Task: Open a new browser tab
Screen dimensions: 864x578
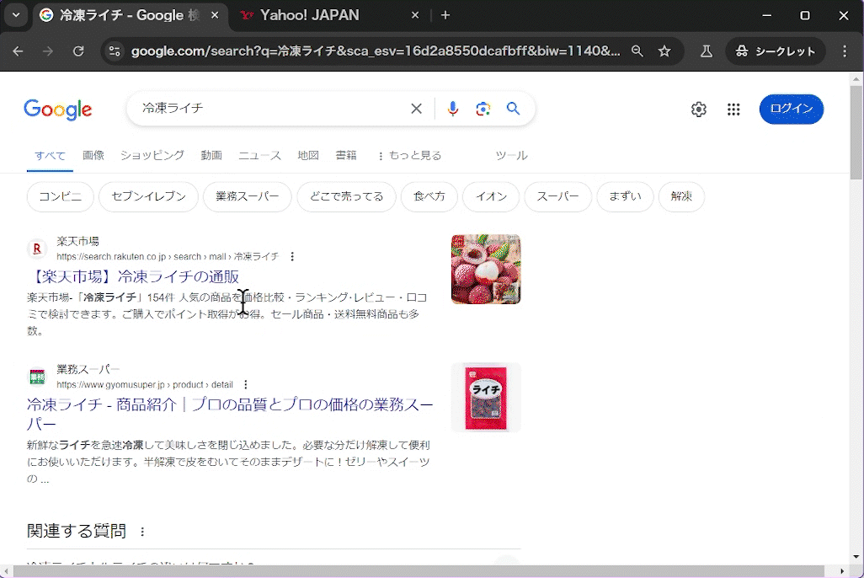Action: click(x=445, y=15)
